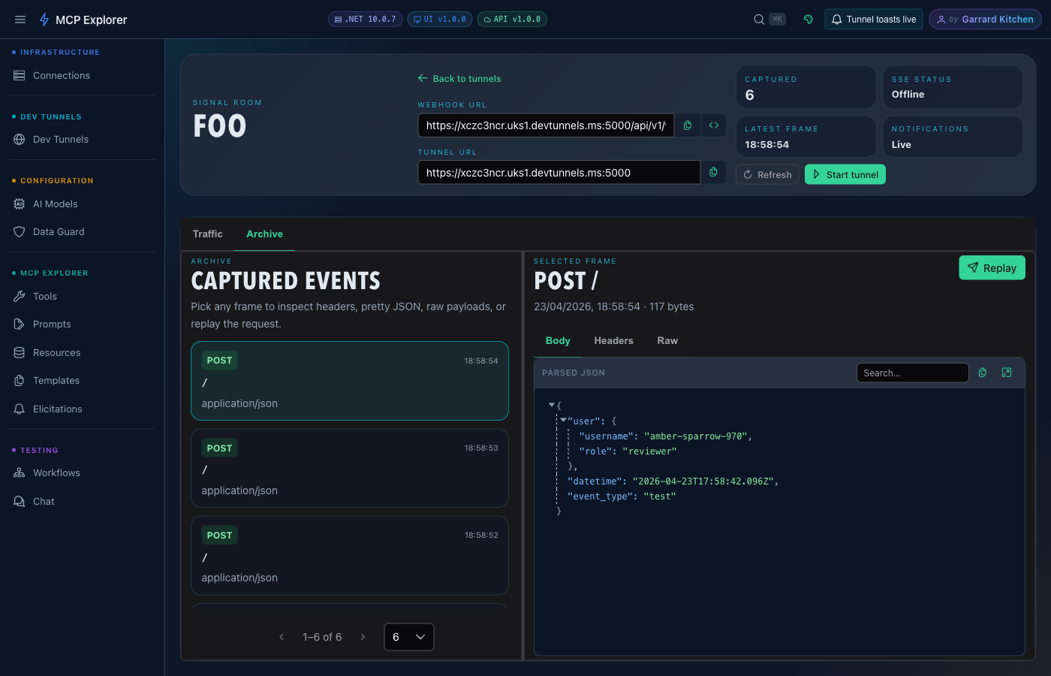
Task: Start the tunnel
Action: [x=845, y=174]
